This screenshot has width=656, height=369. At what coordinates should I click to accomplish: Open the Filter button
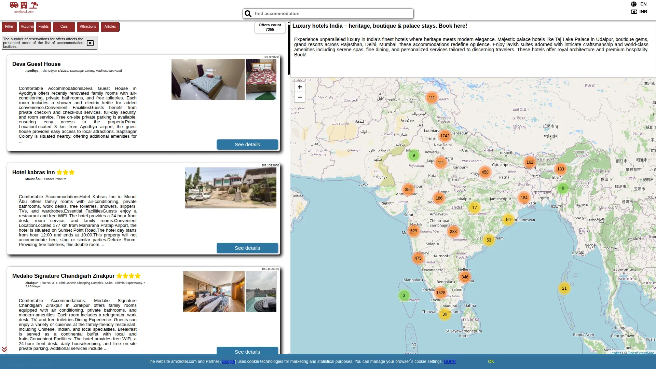pos(9,27)
